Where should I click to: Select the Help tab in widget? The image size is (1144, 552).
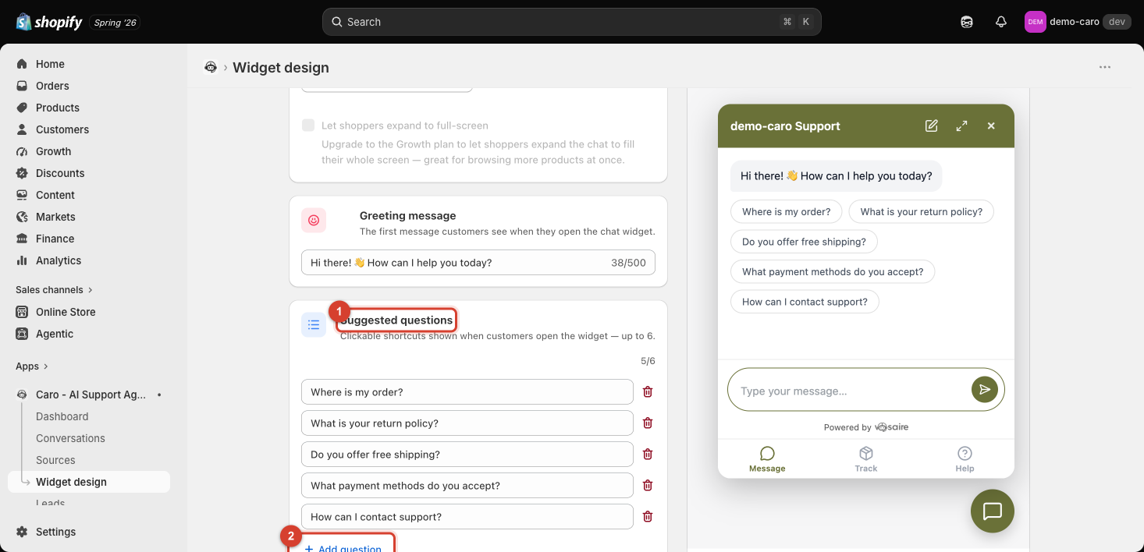[x=965, y=459]
